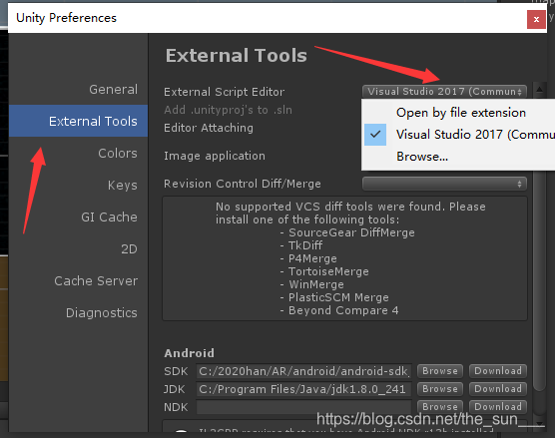Select Visual Studio 2017 (Community) menu entry
The image size is (555, 438).
point(458,135)
